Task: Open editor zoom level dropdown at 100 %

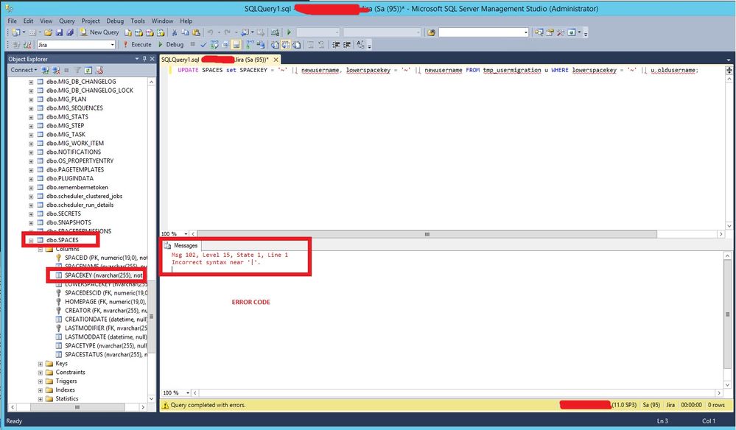Action: click(186, 233)
